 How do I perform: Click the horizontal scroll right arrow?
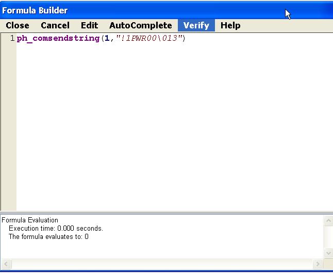pyautogui.click(x=318, y=264)
